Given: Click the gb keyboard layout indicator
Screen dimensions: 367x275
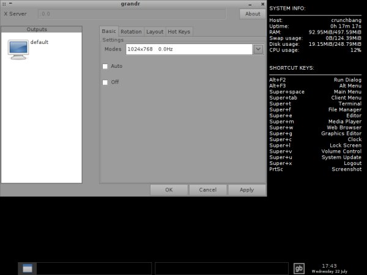Looking at the screenshot, I should [x=299, y=268].
